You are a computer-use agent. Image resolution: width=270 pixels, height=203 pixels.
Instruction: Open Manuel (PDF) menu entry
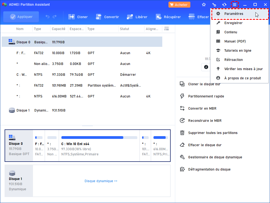239,41
